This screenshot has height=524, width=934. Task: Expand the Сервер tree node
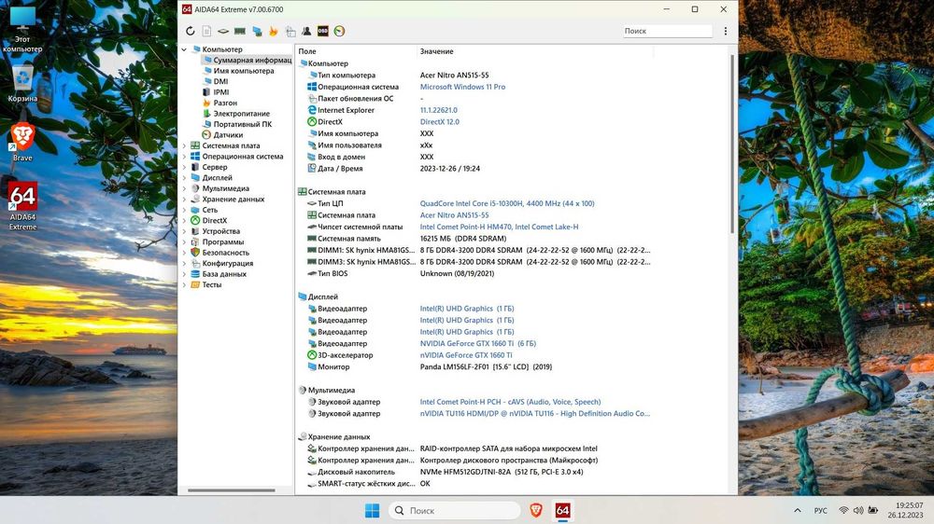tap(184, 167)
